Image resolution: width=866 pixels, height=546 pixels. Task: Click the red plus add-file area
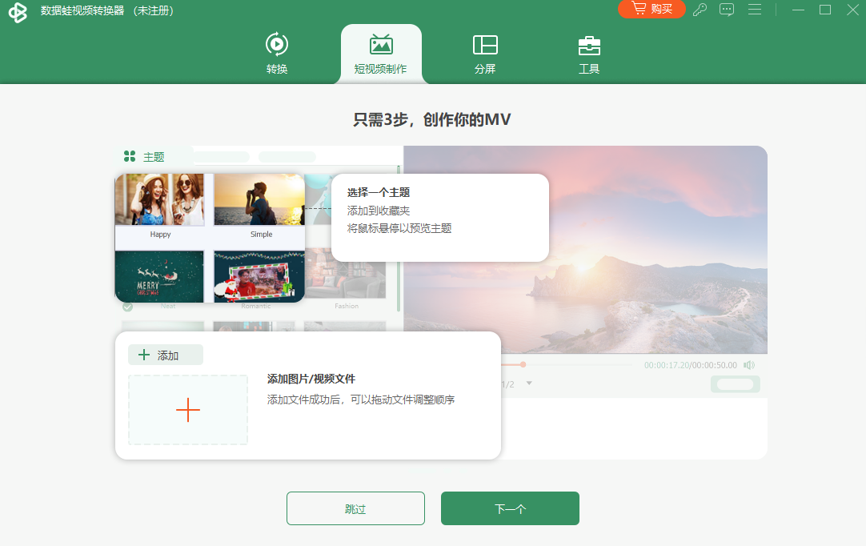[x=188, y=410]
